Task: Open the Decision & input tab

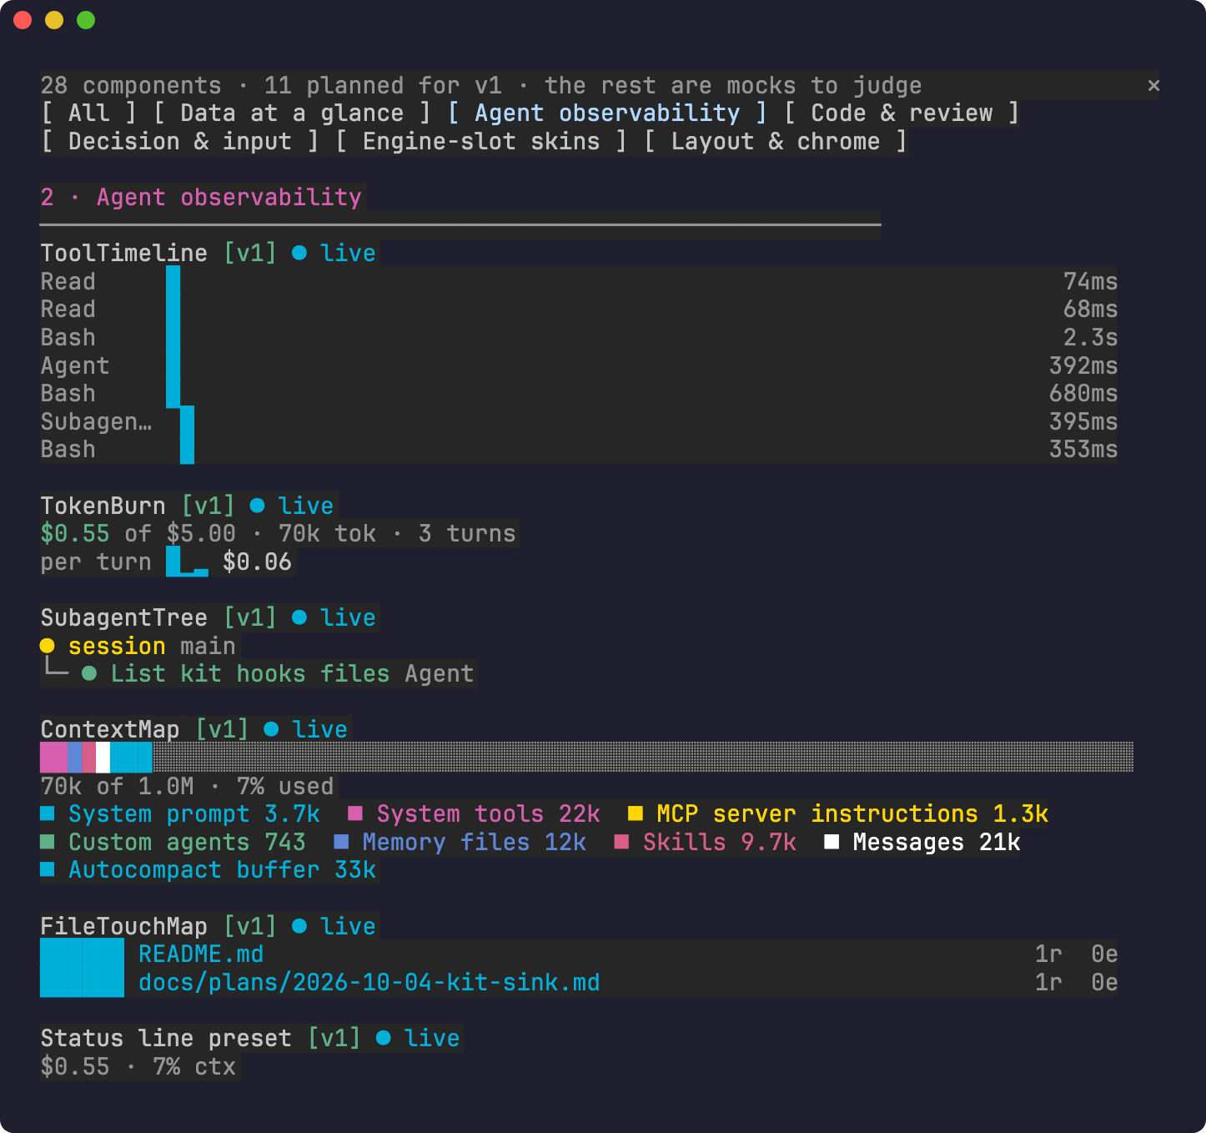Action: [180, 142]
